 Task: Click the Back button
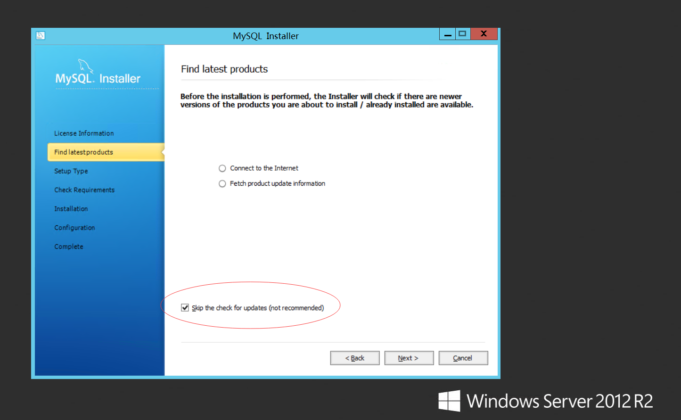(x=355, y=358)
